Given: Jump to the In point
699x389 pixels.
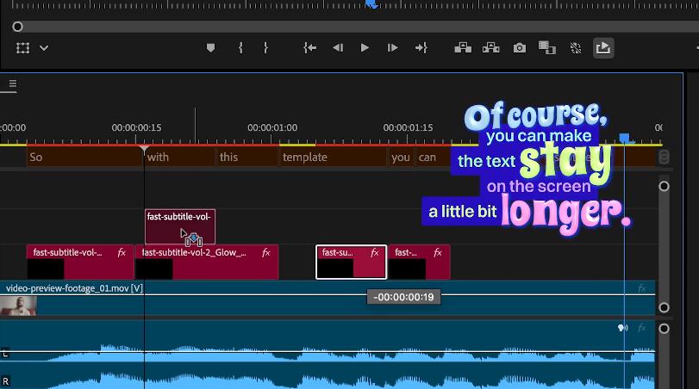Looking at the screenshot, I should [309, 48].
